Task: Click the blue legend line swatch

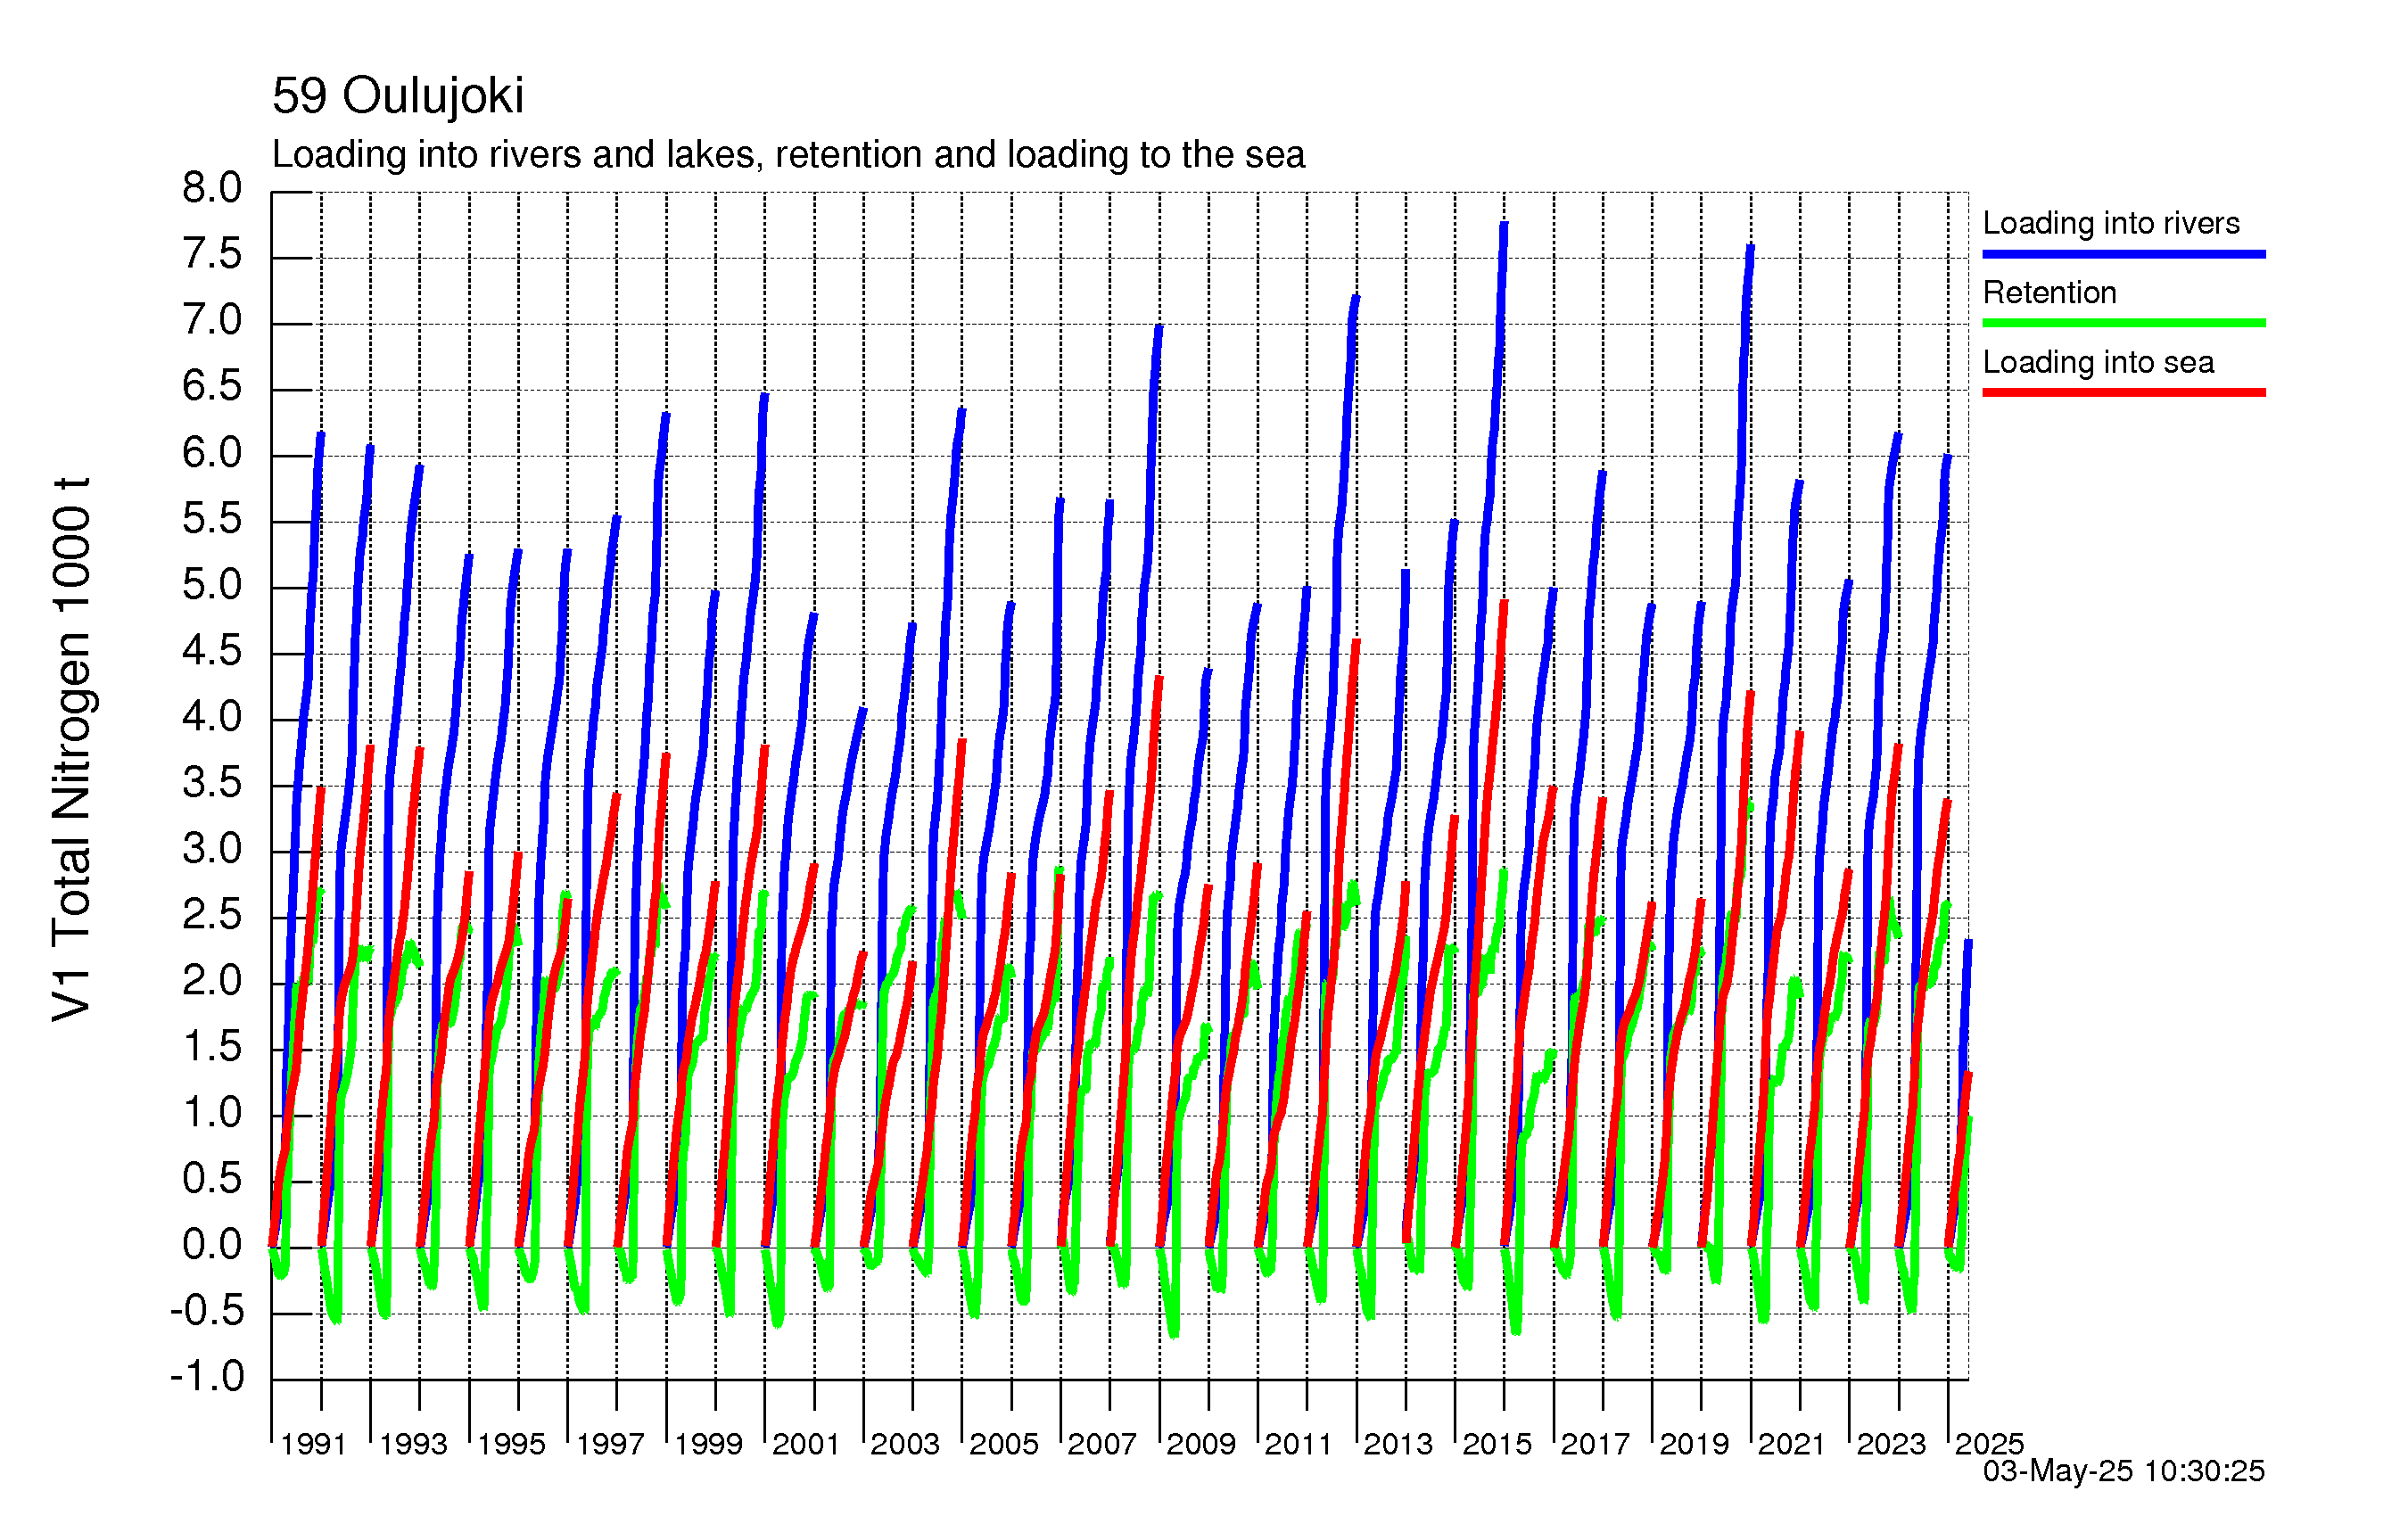Action: [x=2124, y=254]
